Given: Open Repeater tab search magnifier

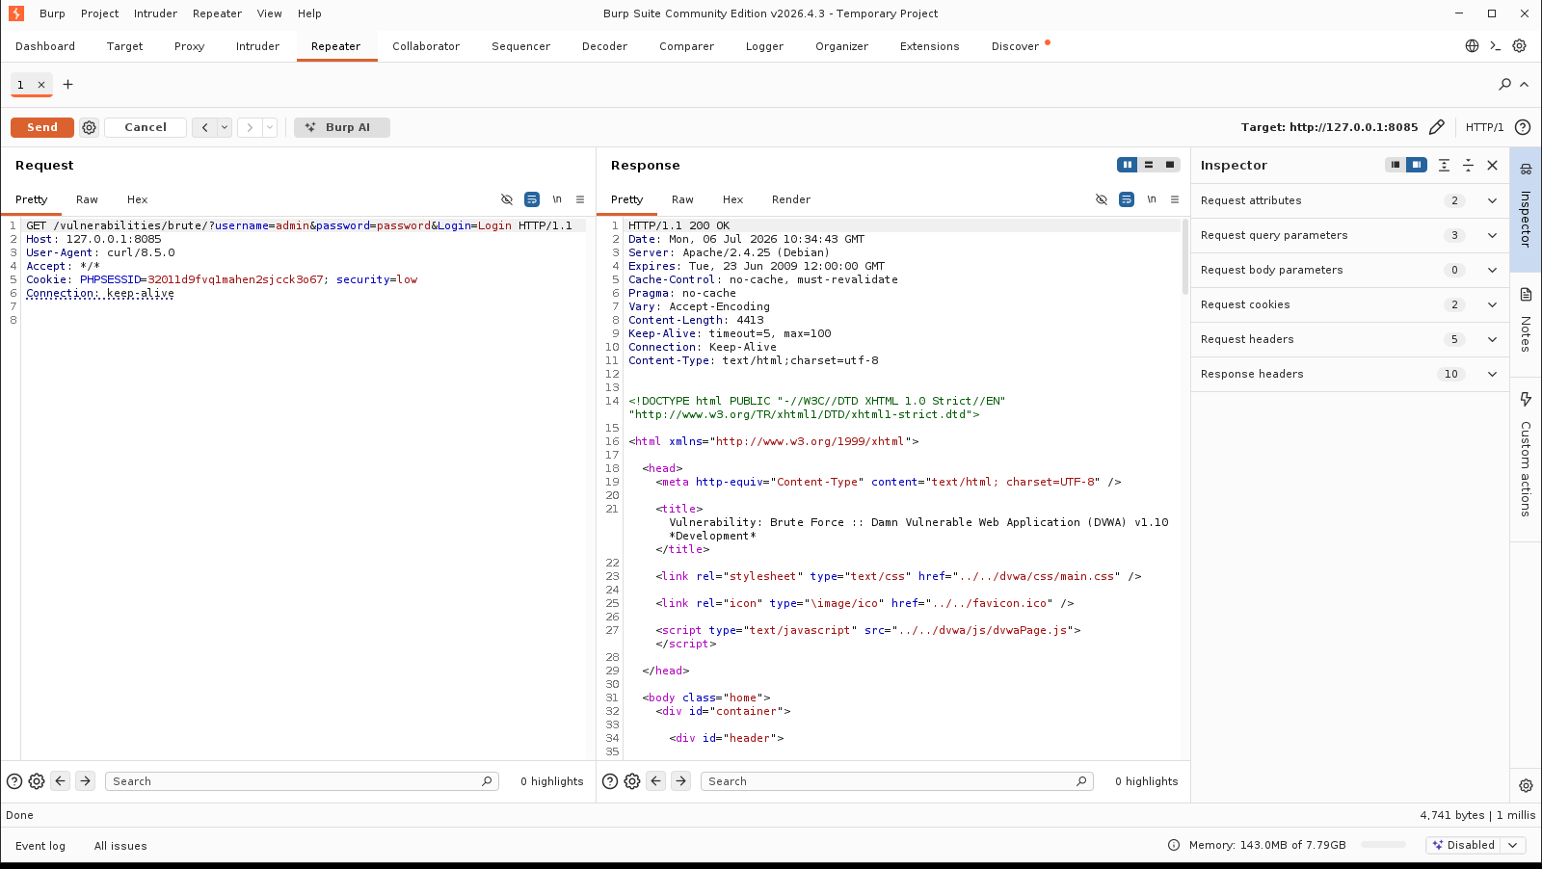Looking at the screenshot, I should tap(1505, 85).
